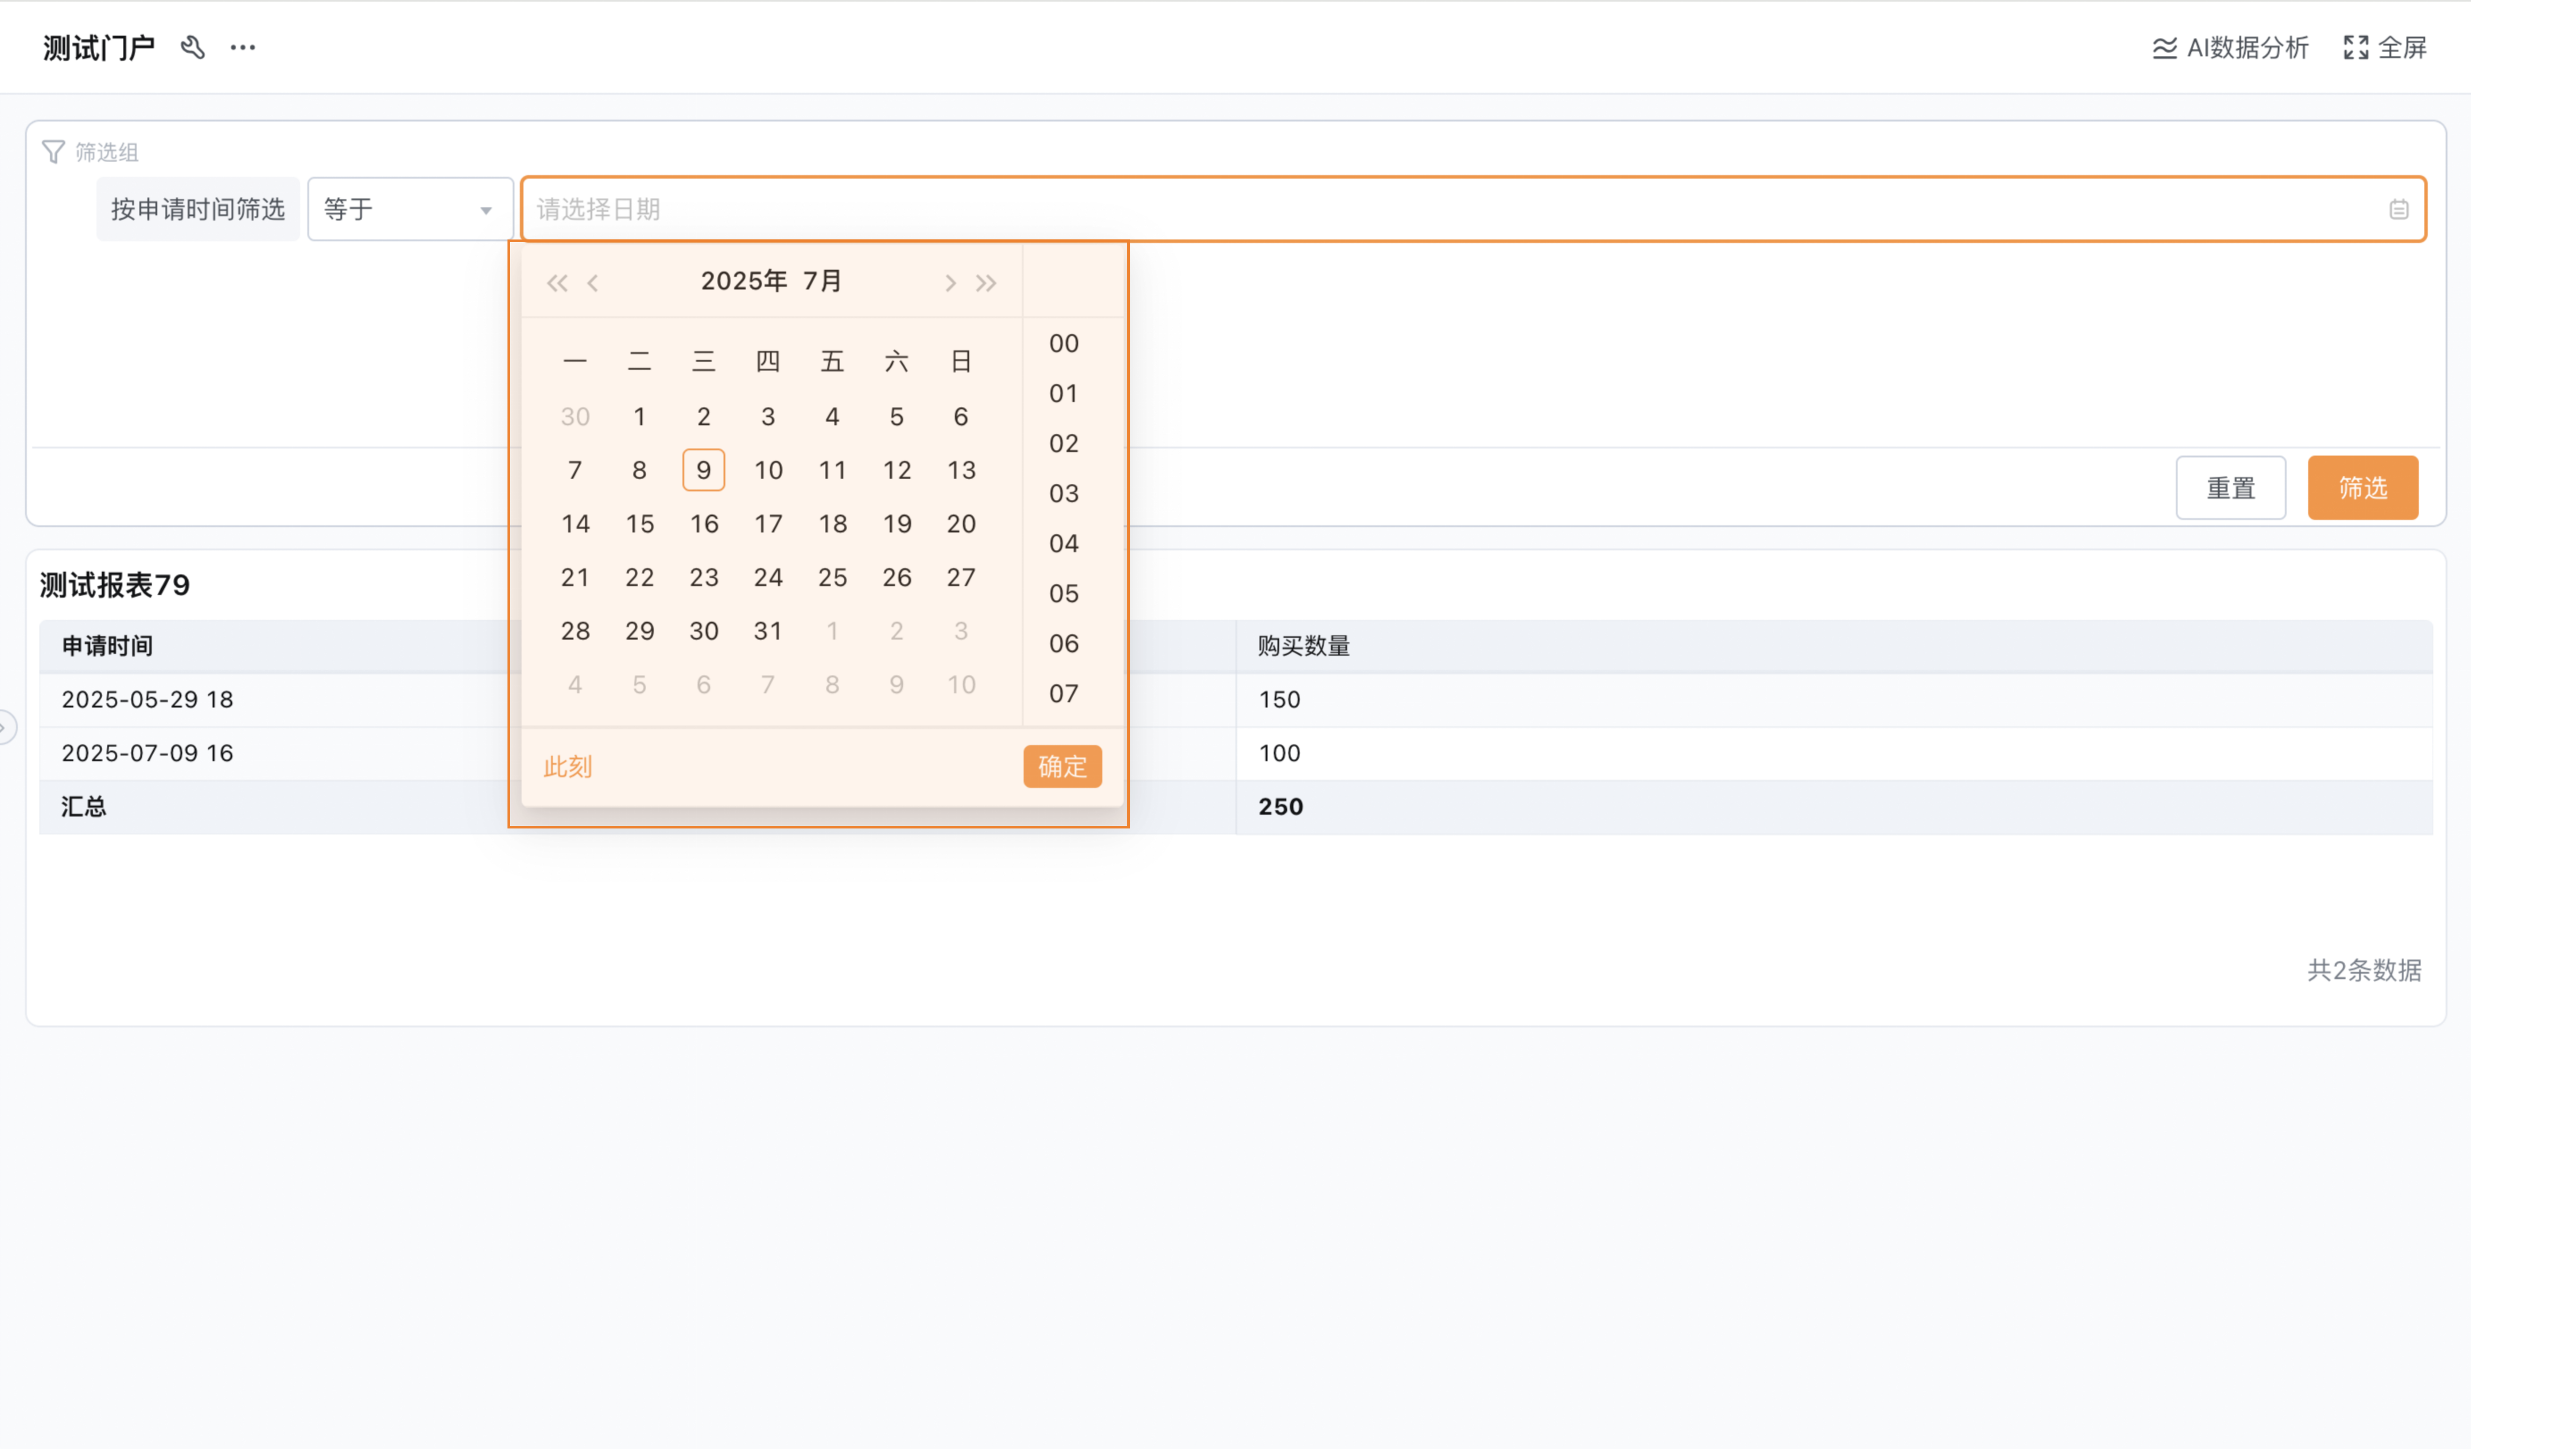Select today's date 9 in calendar

704,470
